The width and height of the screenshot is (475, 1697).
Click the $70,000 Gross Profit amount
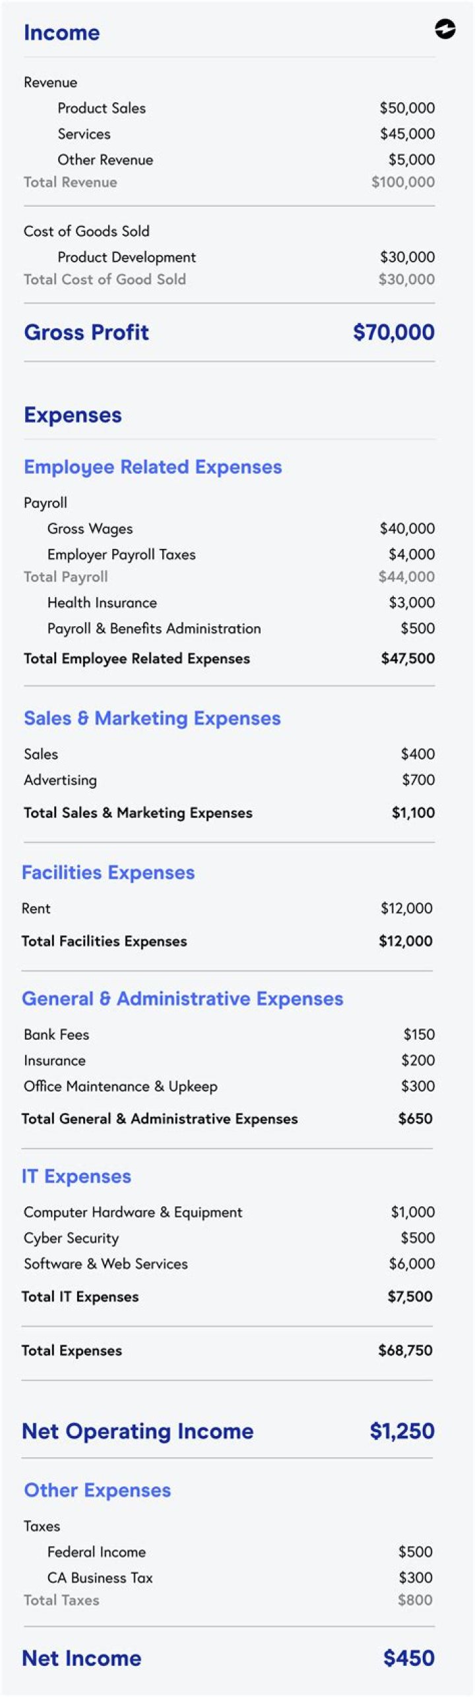(393, 332)
